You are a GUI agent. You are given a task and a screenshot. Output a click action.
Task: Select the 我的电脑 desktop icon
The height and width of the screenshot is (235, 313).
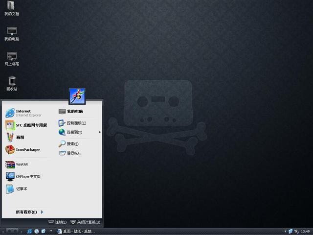click(x=12, y=34)
